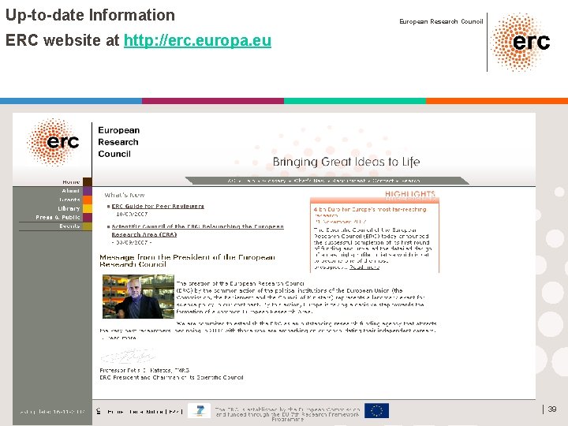Click the olive square beside Events
The image size is (568, 426).
tap(88, 226)
